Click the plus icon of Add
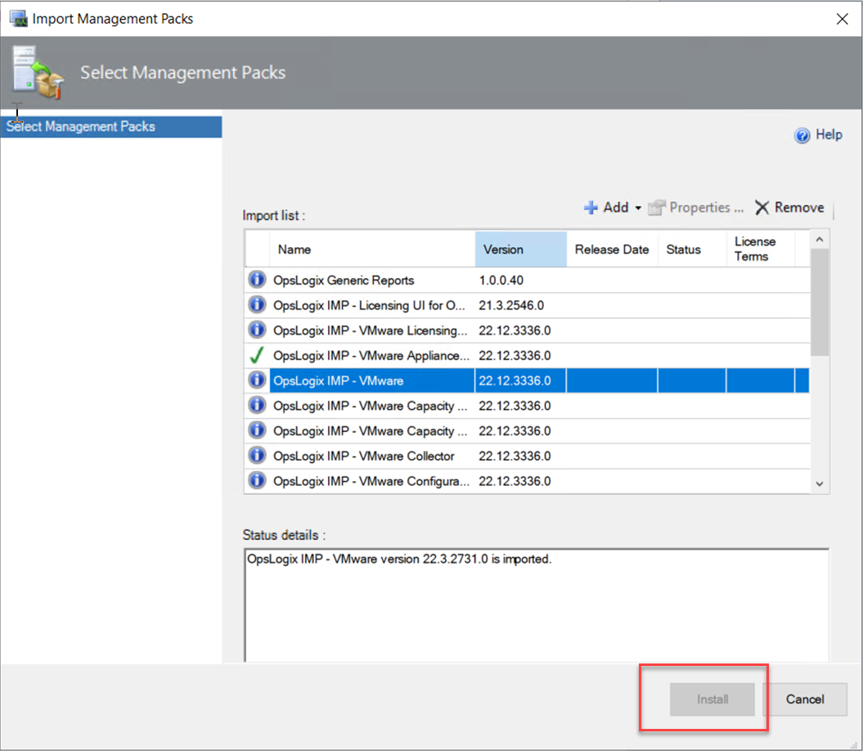This screenshot has width=863, height=751. click(x=591, y=208)
